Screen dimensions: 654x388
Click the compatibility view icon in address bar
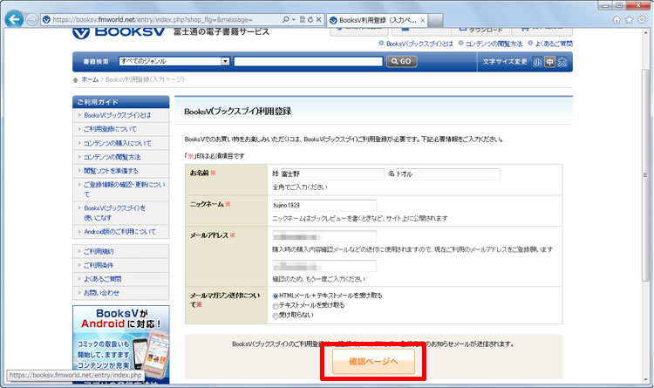[303, 19]
